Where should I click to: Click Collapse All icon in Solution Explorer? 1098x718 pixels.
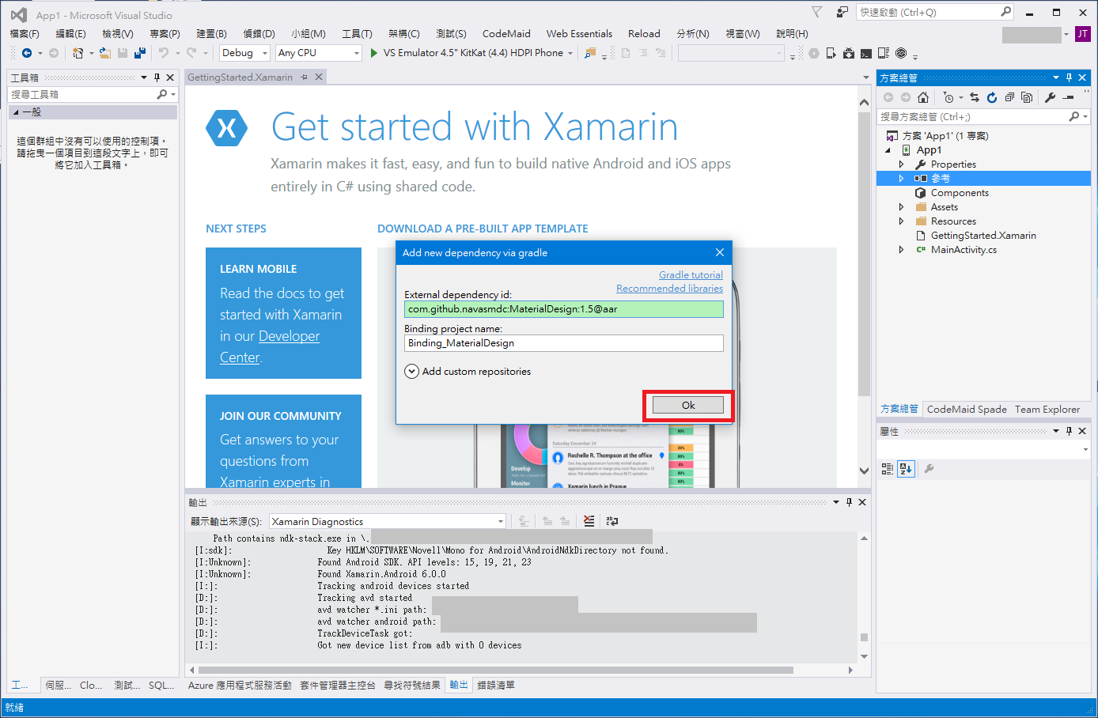click(x=1009, y=97)
